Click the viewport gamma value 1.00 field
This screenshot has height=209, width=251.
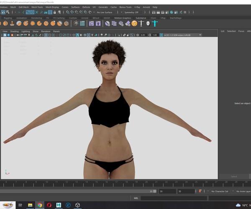[155, 35]
